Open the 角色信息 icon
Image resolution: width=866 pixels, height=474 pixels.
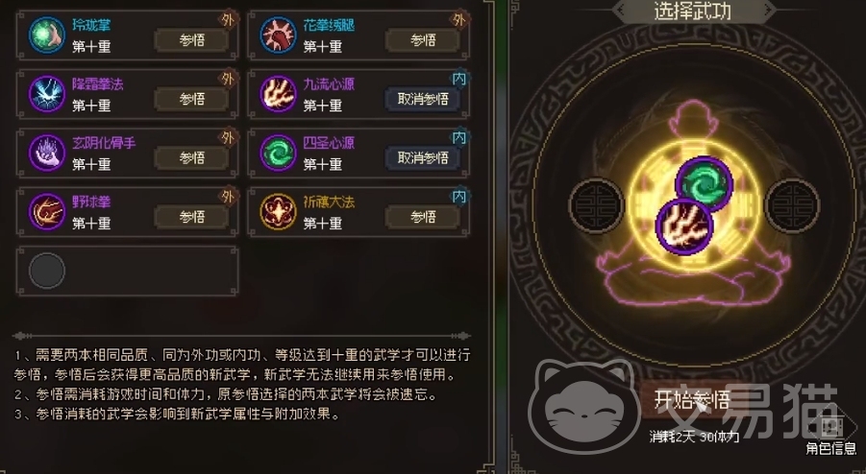[830, 434]
